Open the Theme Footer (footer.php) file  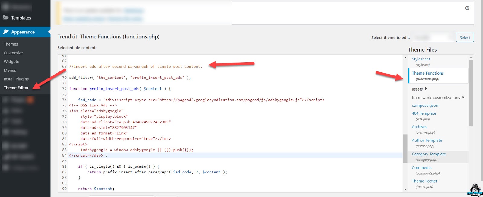[x=424, y=184]
